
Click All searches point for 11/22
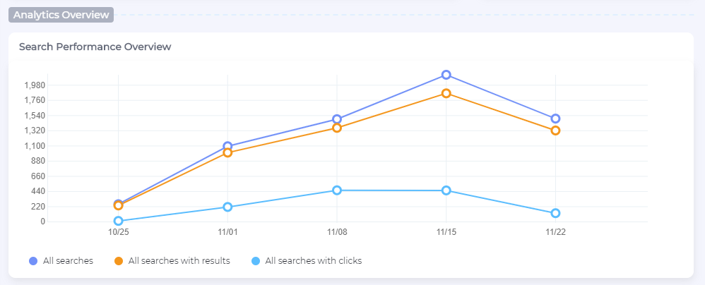pos(556,119)
